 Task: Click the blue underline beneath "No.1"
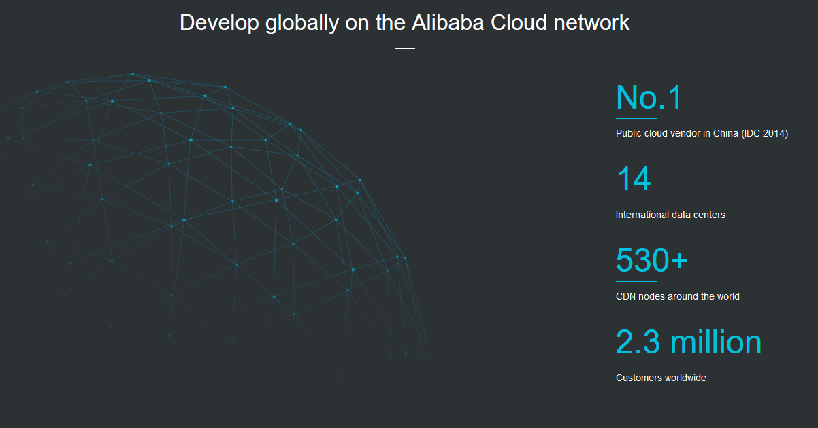coord(636,119)
